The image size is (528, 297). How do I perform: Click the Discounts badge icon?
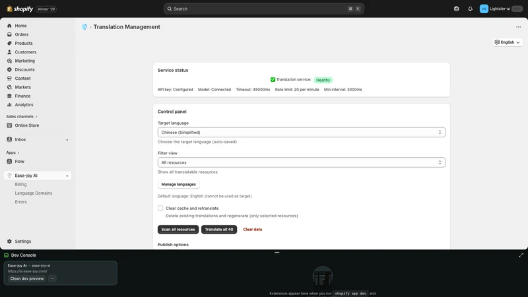pos(9,69)
